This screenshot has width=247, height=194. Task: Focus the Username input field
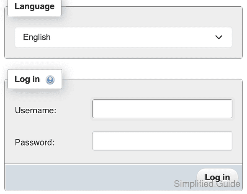point(162,109)
